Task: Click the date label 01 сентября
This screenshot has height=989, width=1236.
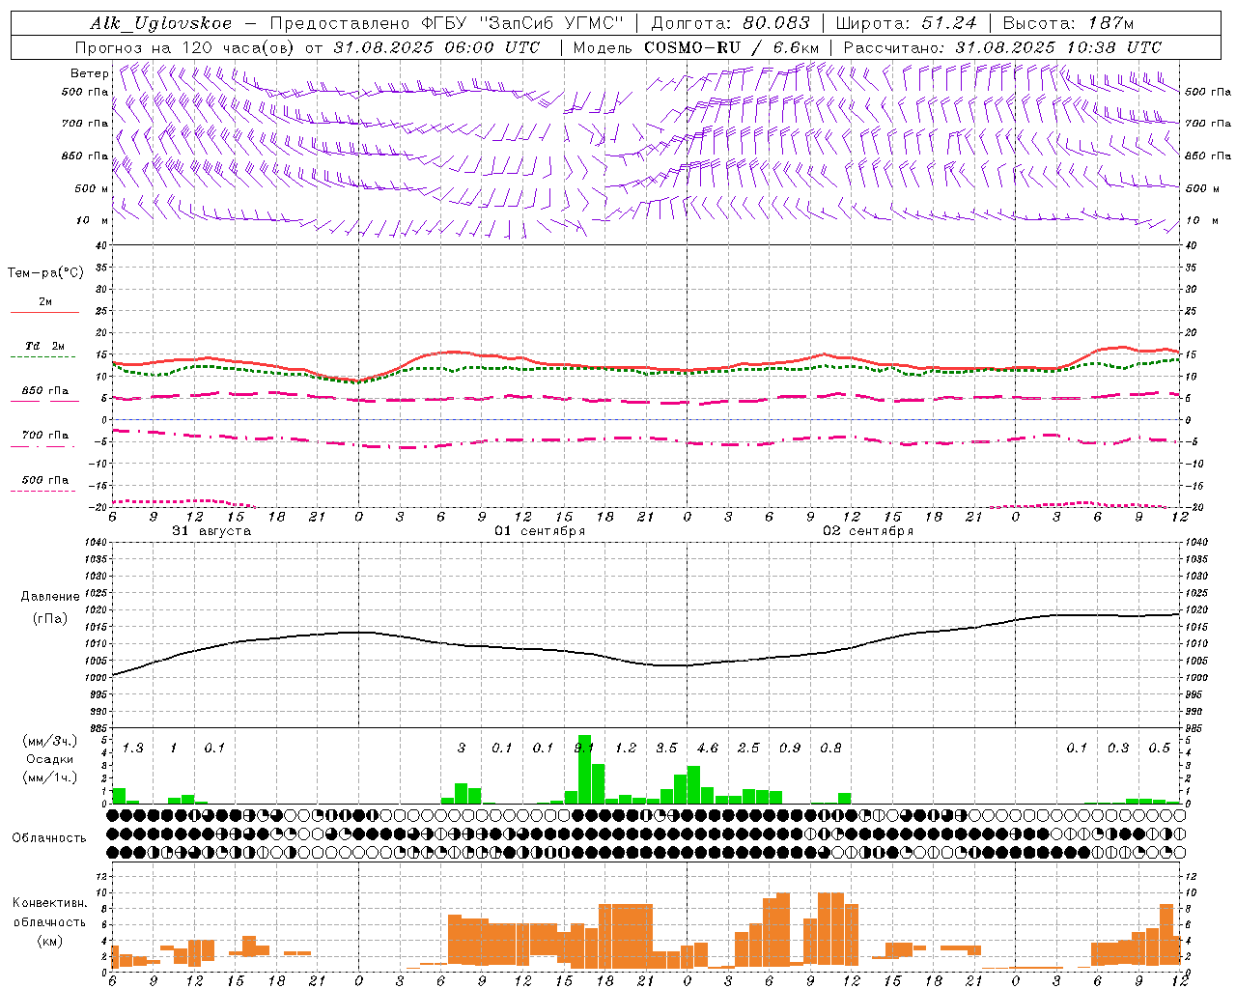Action: tap(540, 531)
